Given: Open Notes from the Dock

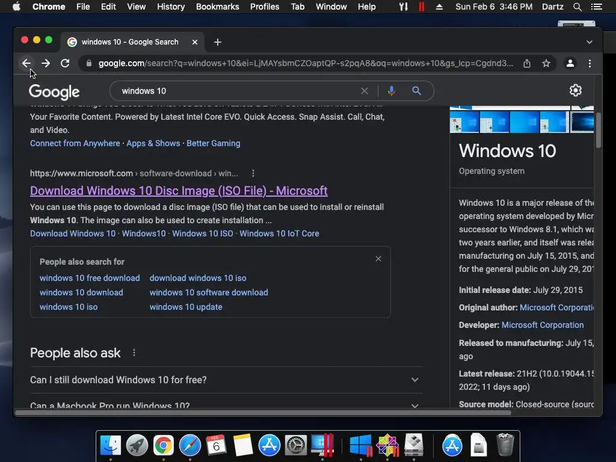Looking at the screenshot, I should 243,446.
